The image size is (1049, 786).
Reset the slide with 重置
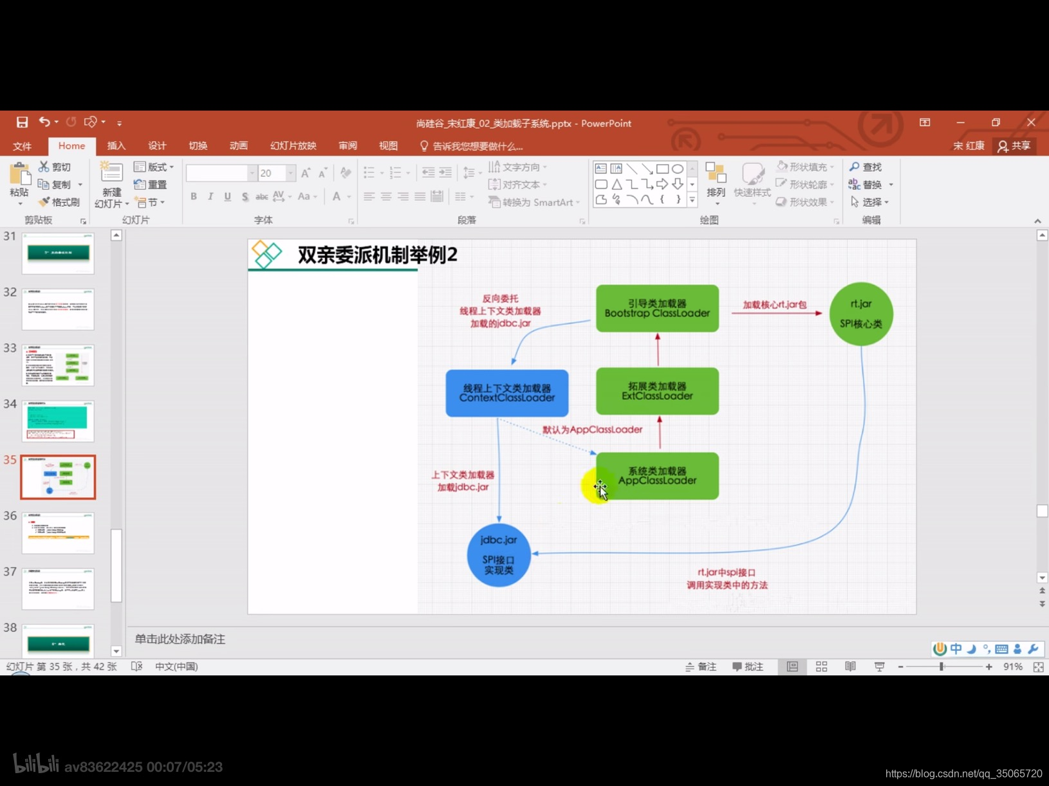(151, 185)
